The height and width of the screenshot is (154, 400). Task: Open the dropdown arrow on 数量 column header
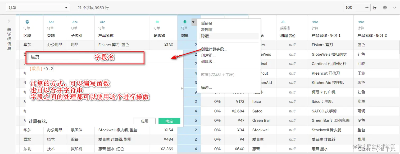193,22
